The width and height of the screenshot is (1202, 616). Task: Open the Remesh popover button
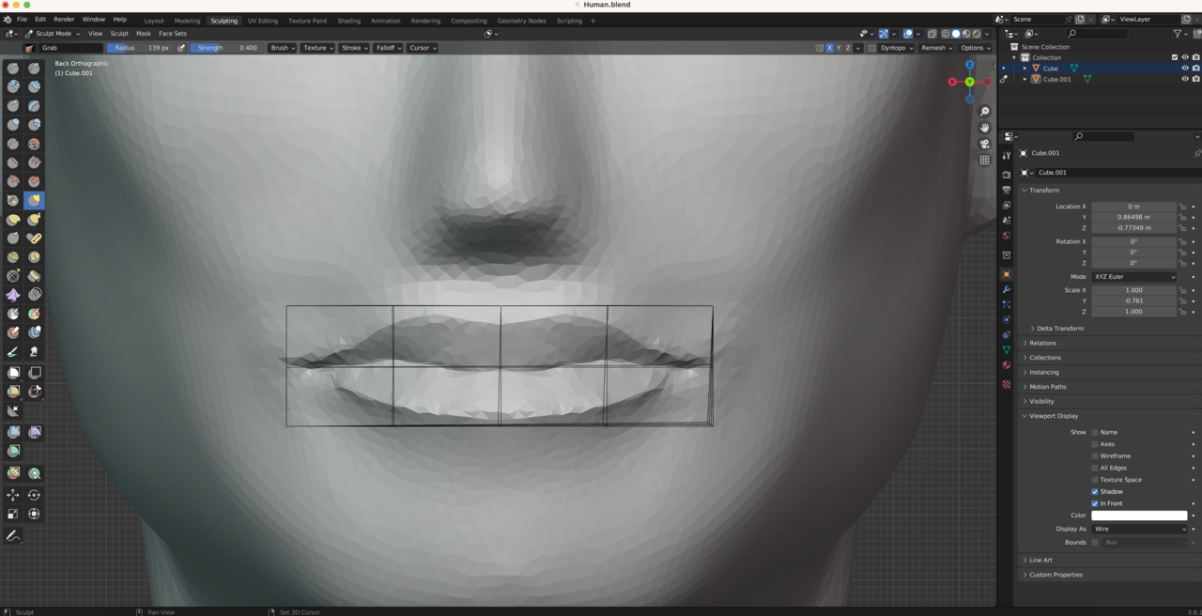click(x=936, y=48)
